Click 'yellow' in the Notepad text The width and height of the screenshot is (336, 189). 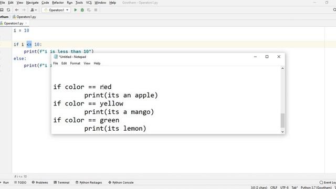point(111,103)
